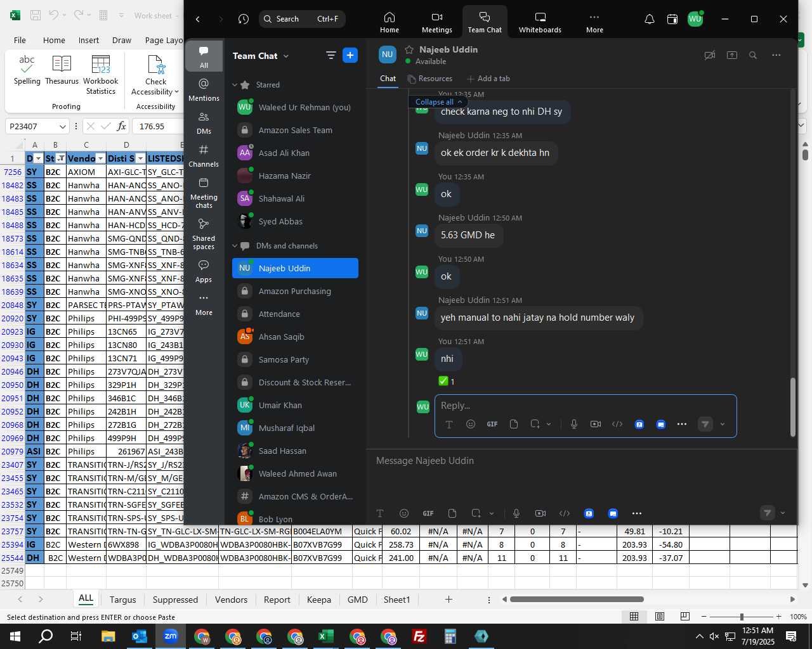The width and height of the screenshot is (812, 649).
Task: Open the Amazon Sales Team chat
Action: (295, 130)
